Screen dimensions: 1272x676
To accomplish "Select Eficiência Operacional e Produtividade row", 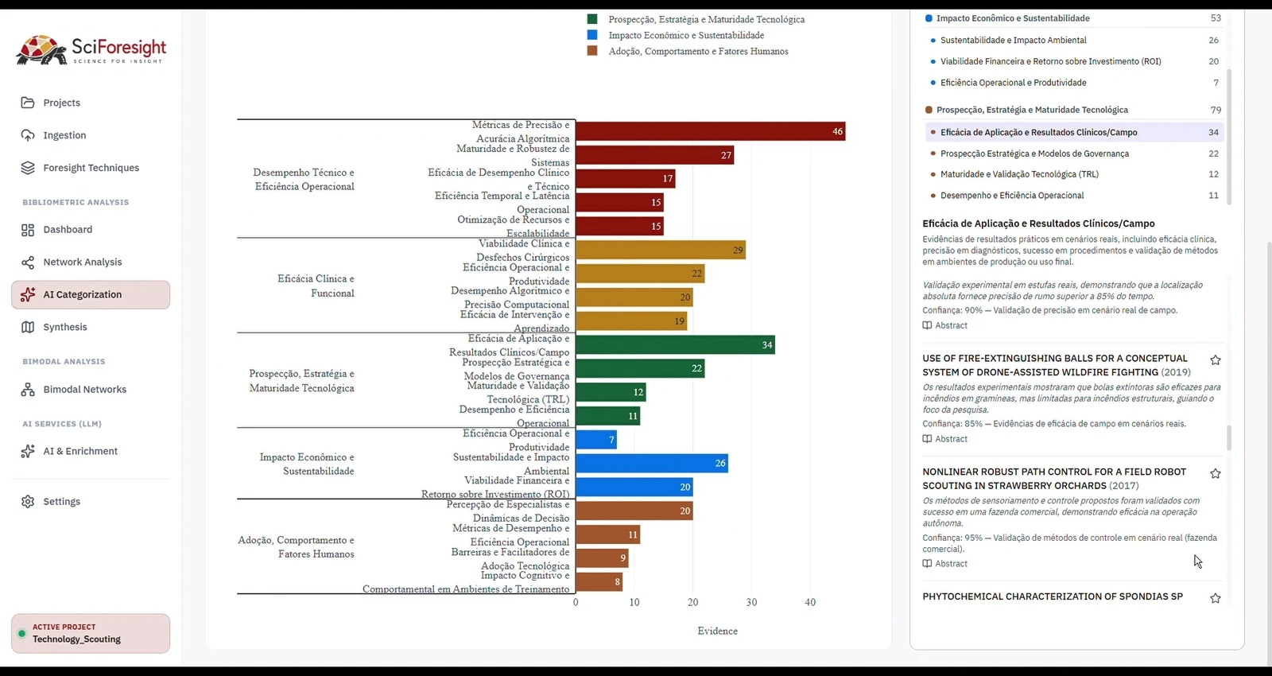I will click(1076, 83).
